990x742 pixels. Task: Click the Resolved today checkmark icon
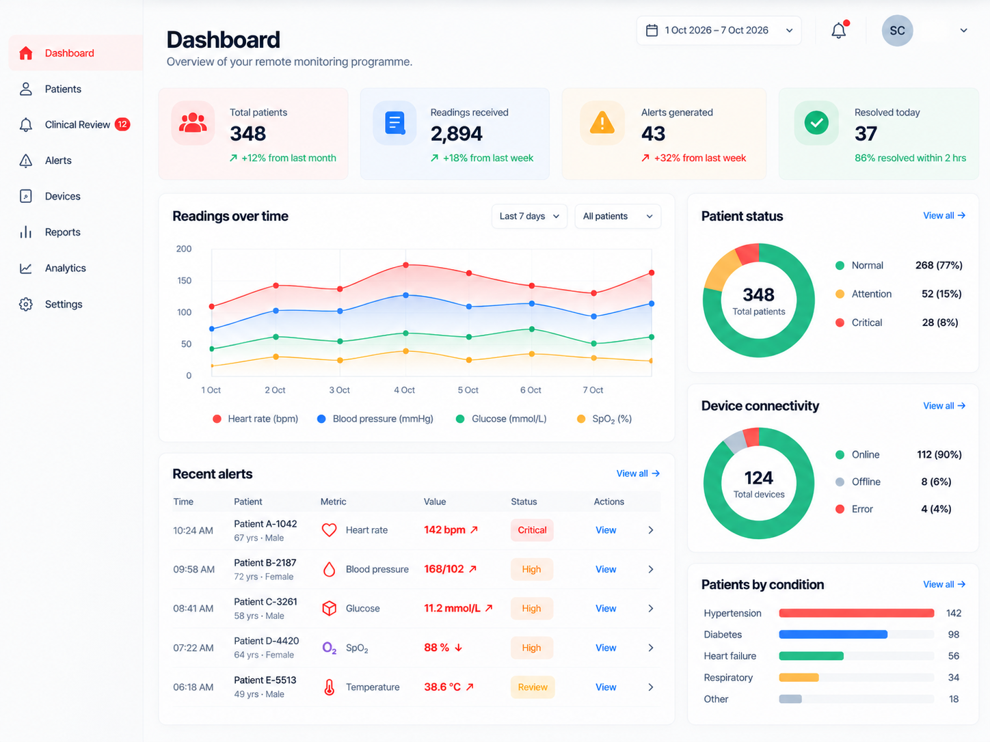click(816, 123)
